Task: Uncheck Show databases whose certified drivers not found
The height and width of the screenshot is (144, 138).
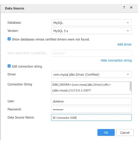Action: coord(9,39)
